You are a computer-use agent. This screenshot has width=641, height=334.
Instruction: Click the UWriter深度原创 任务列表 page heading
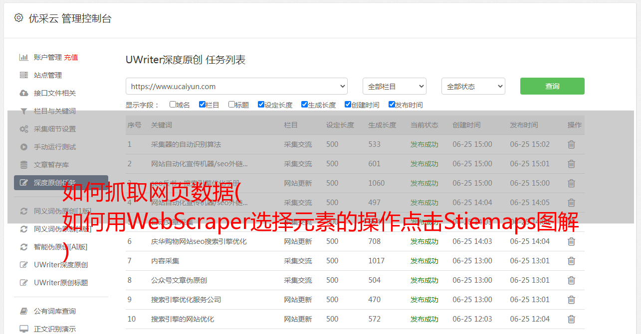[x=186, y=60]
